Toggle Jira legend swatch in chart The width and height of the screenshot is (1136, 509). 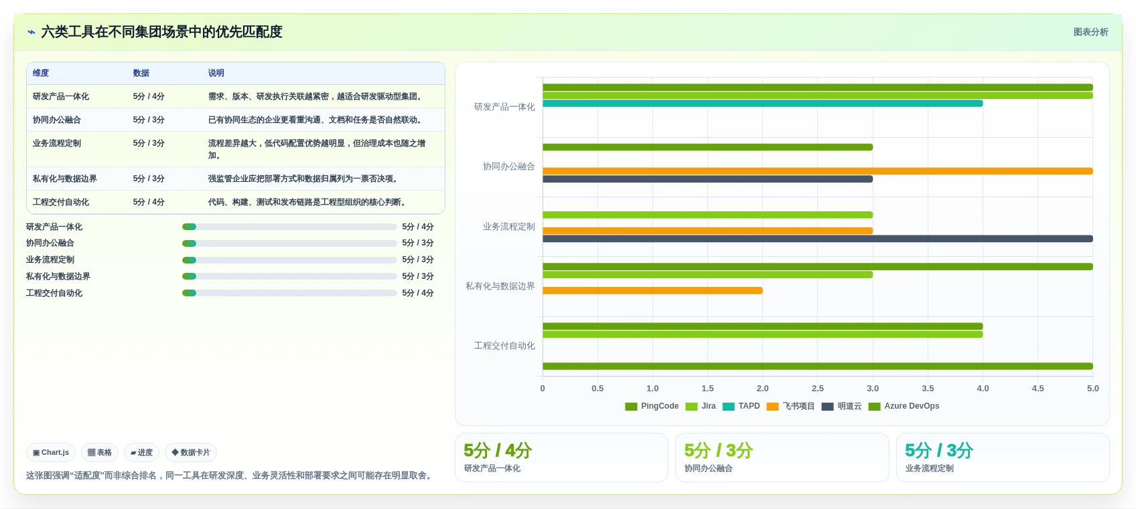(x=691, y=407)
